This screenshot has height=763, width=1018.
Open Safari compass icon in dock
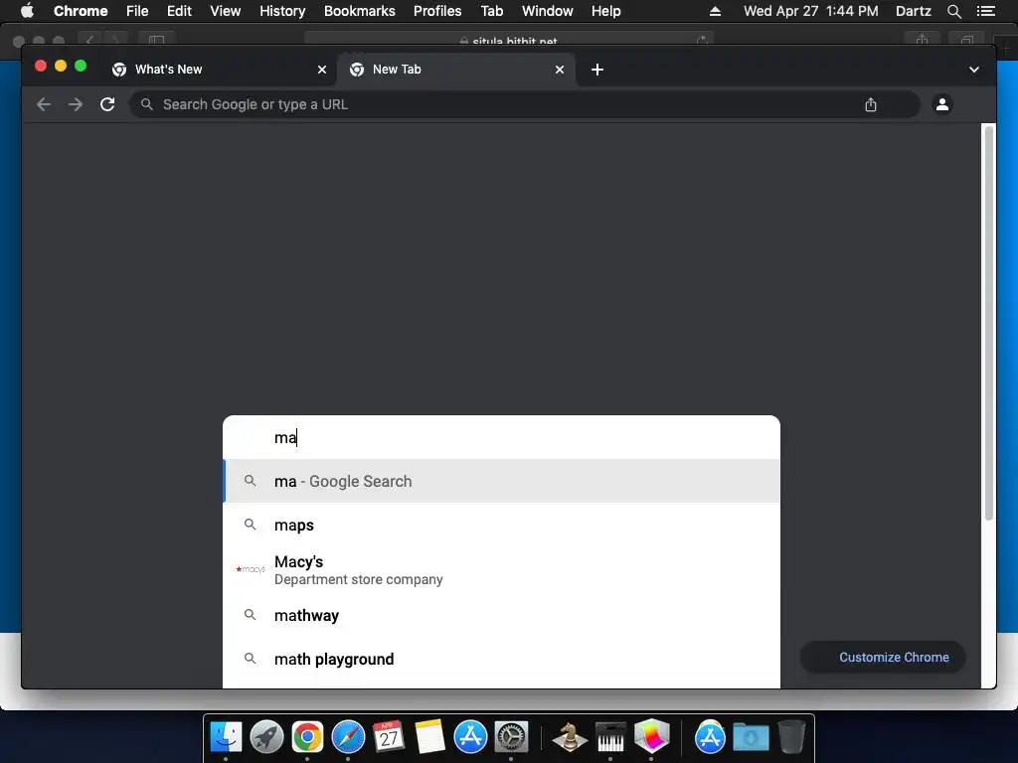point(348,737)
